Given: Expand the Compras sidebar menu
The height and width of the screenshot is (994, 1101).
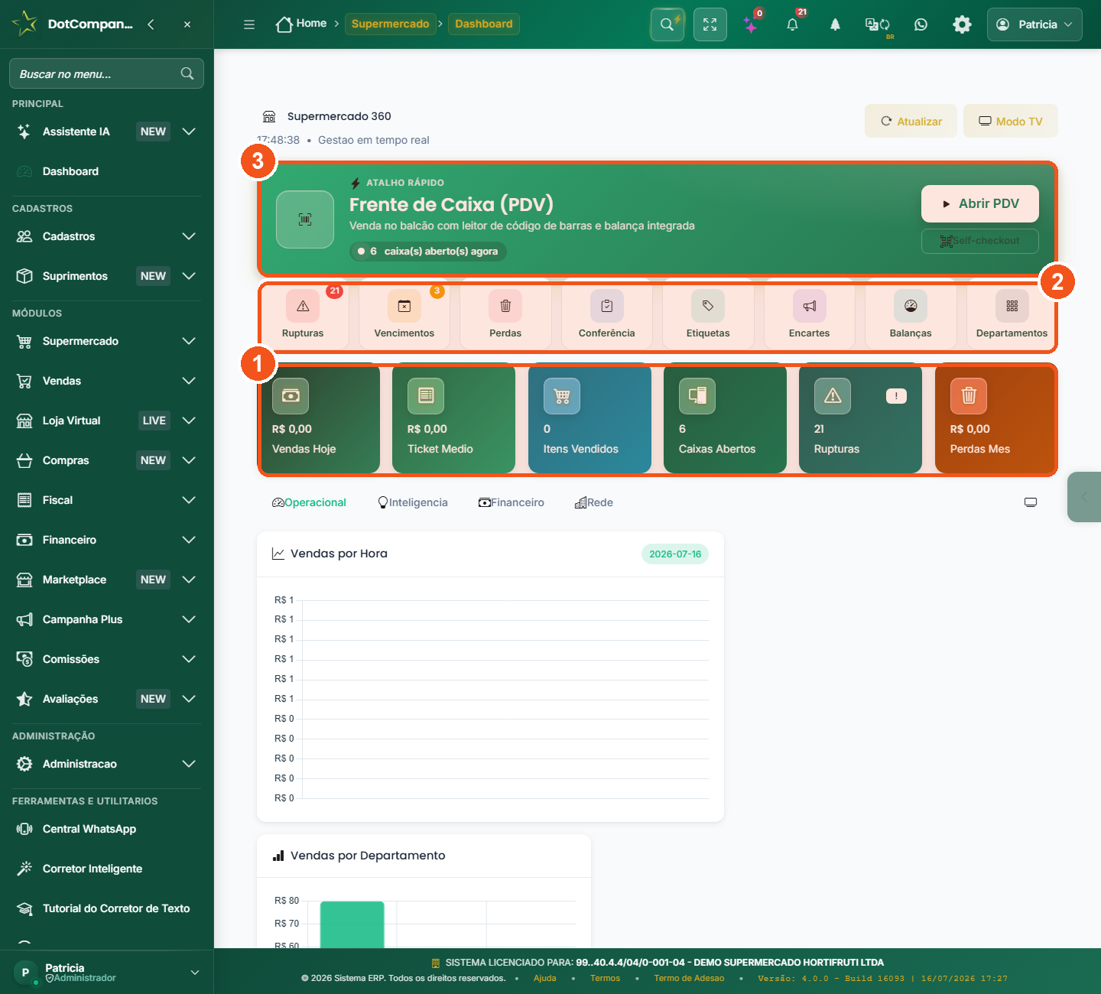Looking at the screenshot, I should (106, 460).
